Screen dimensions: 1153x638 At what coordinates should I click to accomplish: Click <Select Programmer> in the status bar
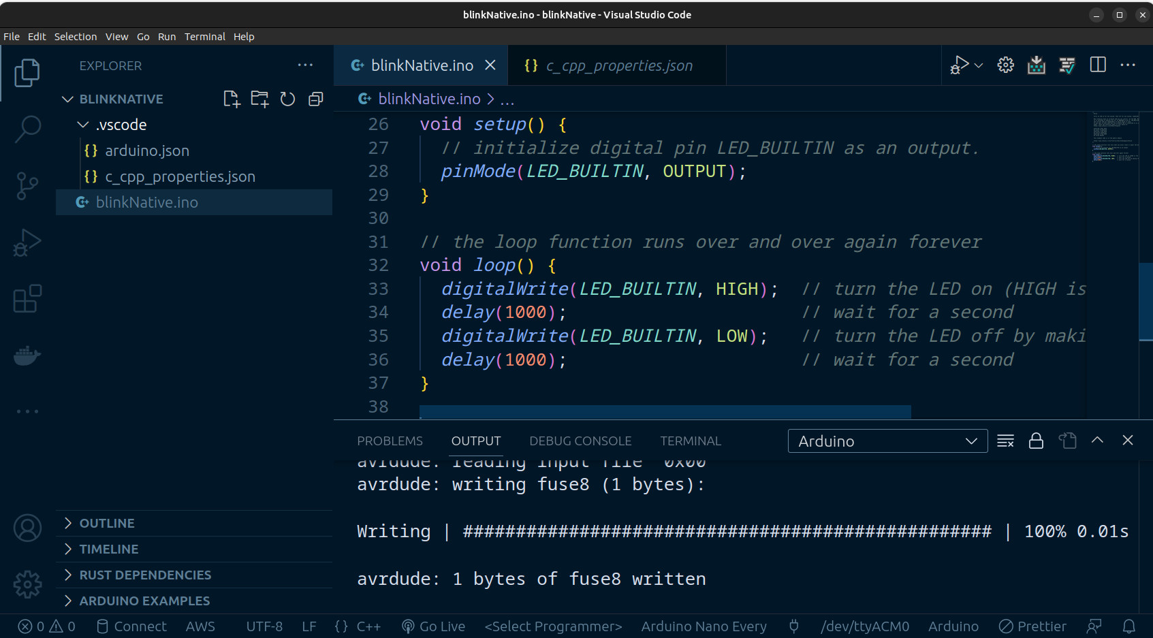pos(553,626)
